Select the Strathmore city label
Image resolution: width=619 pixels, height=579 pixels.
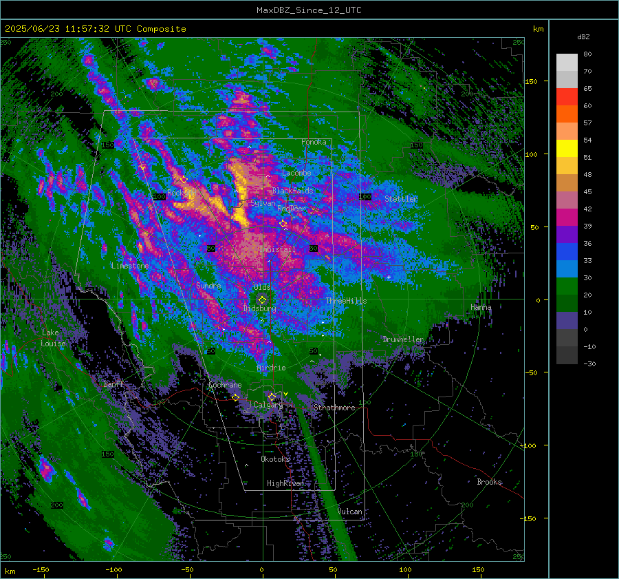click(x=334, y=408)
